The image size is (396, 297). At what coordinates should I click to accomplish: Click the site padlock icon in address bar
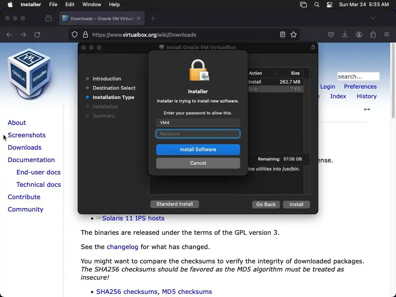coord(85,34)
